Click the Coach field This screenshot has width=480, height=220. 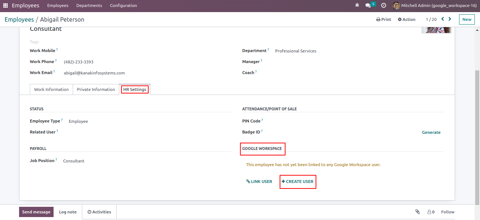359,73
